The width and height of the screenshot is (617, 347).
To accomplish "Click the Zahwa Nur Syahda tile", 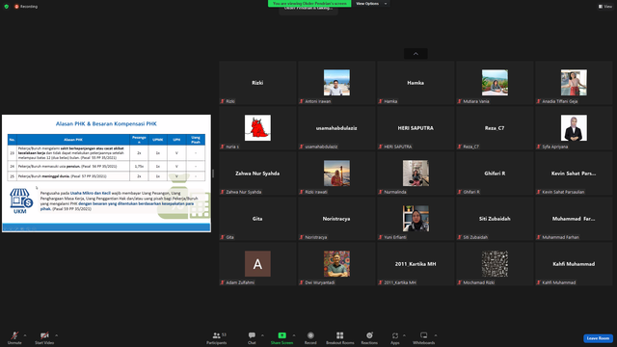I will pyautogui.click(x=257, y=173).
